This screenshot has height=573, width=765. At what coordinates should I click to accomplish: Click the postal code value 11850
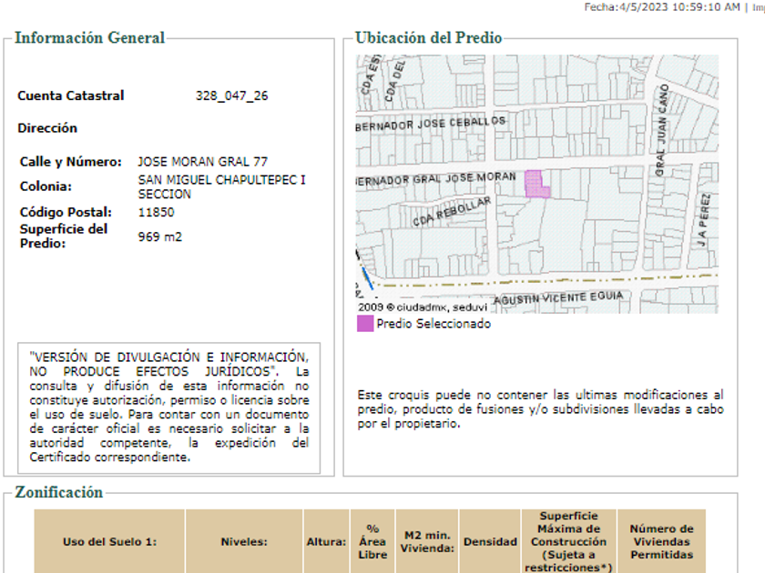156,212
